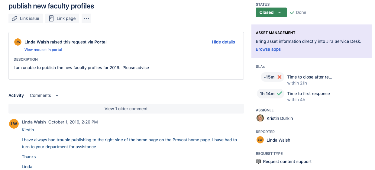
Task: Click Kristin Durkin's assignee avatar photo
Action: click(x=260, y=118)
